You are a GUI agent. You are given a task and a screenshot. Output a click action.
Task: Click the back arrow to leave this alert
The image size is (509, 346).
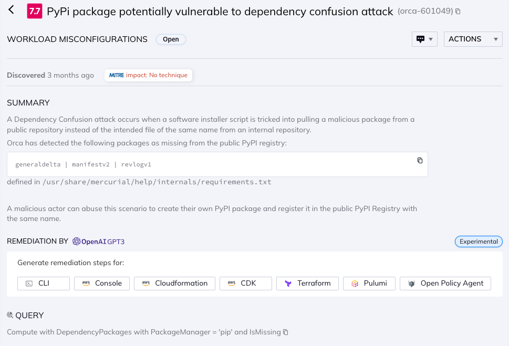tap(12, 11)
